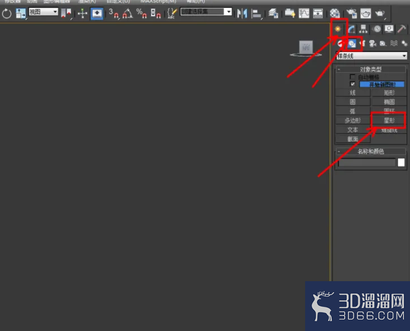Toggle the 3D snaps magnet icon

pyautogui.click(x=114, y=14)
